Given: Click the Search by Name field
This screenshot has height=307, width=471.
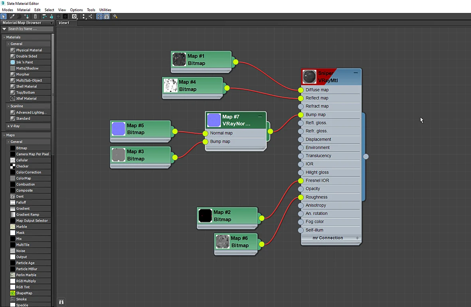Looking at the screenshot, I should 30,29.
